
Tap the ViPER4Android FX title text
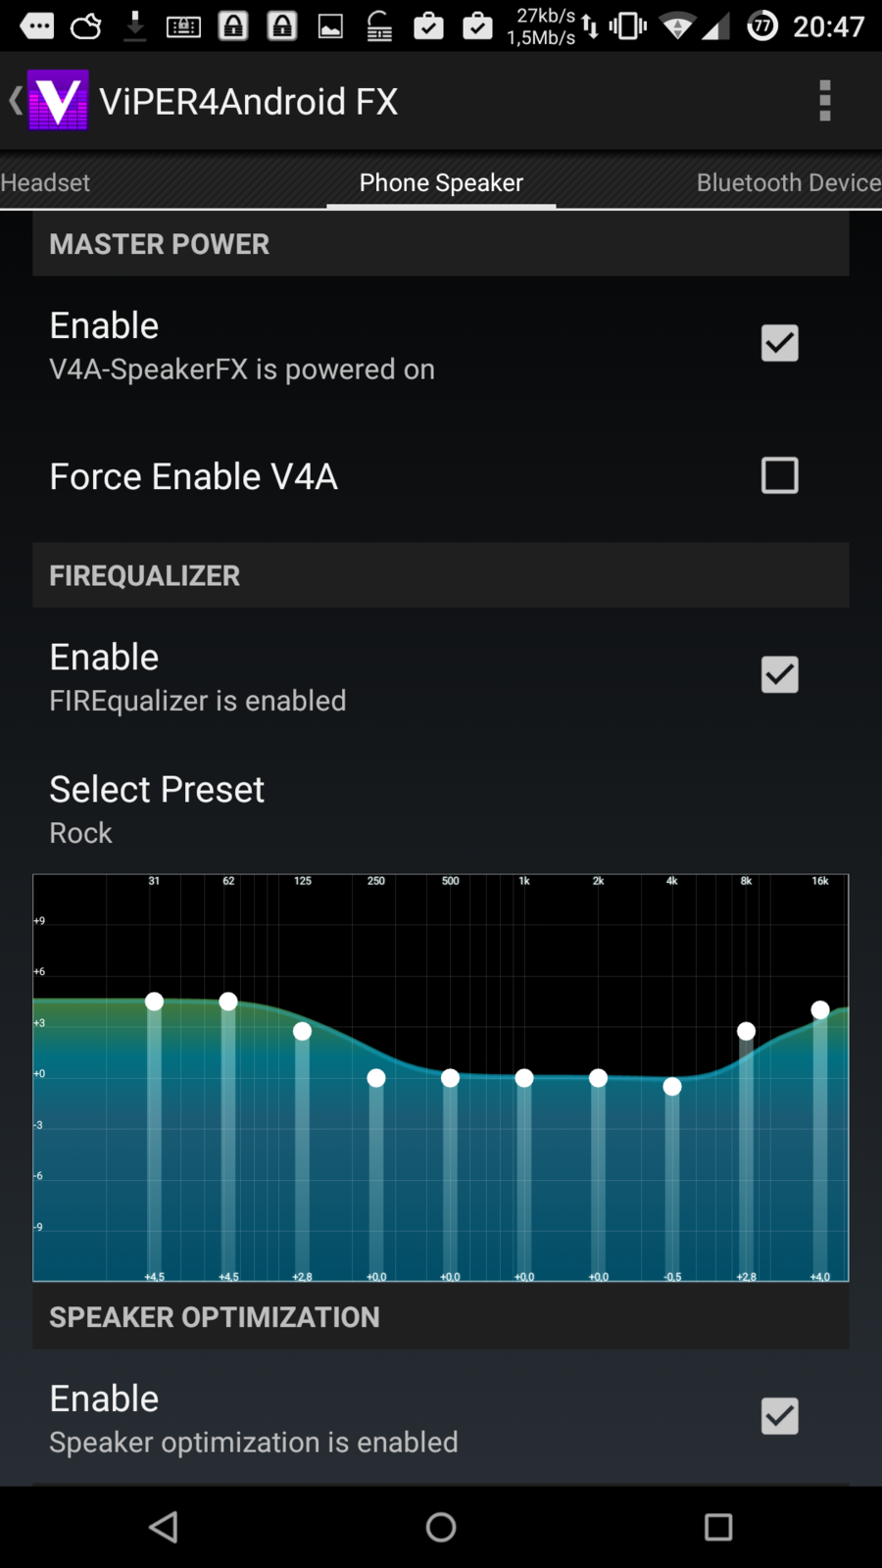[249, 102]
